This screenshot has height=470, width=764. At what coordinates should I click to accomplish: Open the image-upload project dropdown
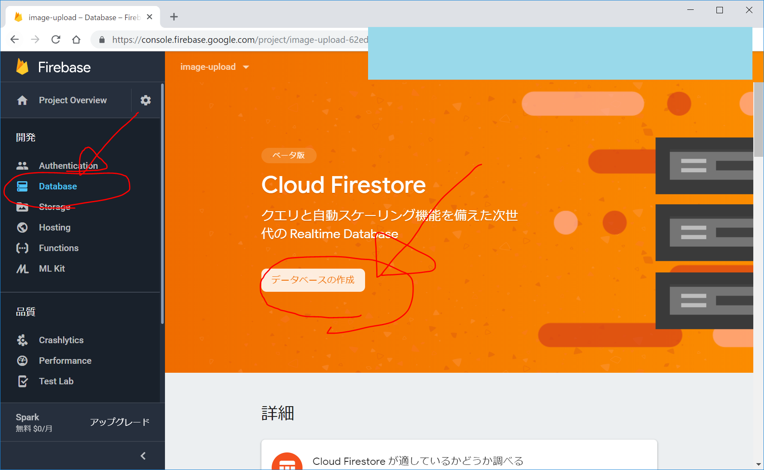[214, 67]
